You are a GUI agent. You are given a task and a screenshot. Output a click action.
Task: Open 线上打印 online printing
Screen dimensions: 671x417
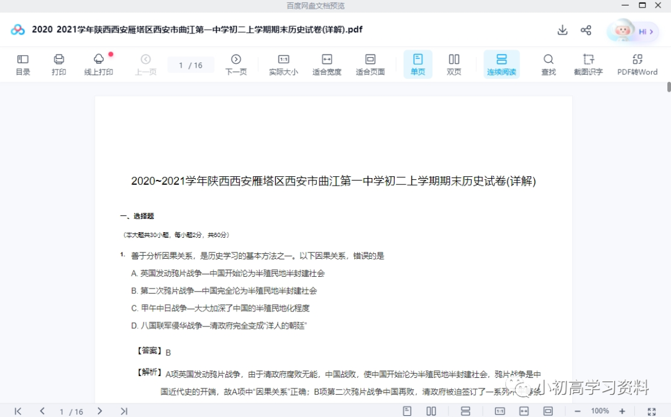tap(98, 65)
